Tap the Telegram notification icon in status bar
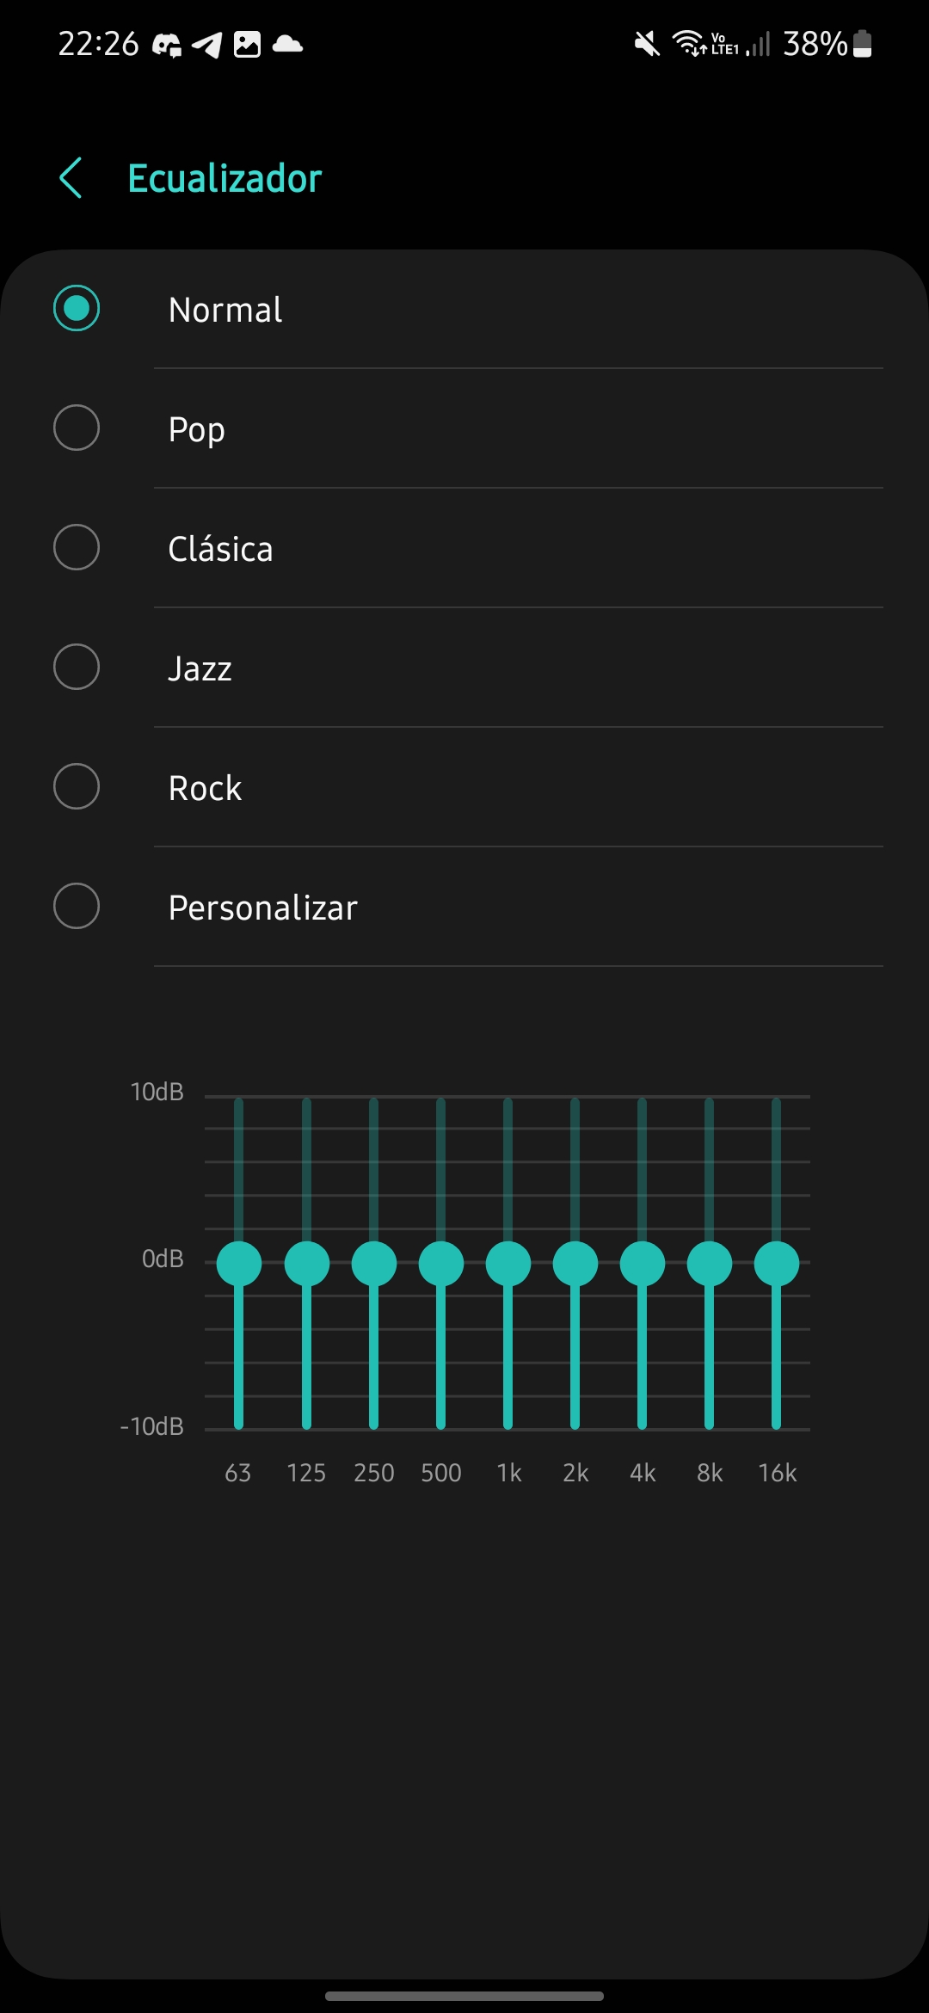The width and height of the screenshot is (929, 2013). tap(206, 44)
